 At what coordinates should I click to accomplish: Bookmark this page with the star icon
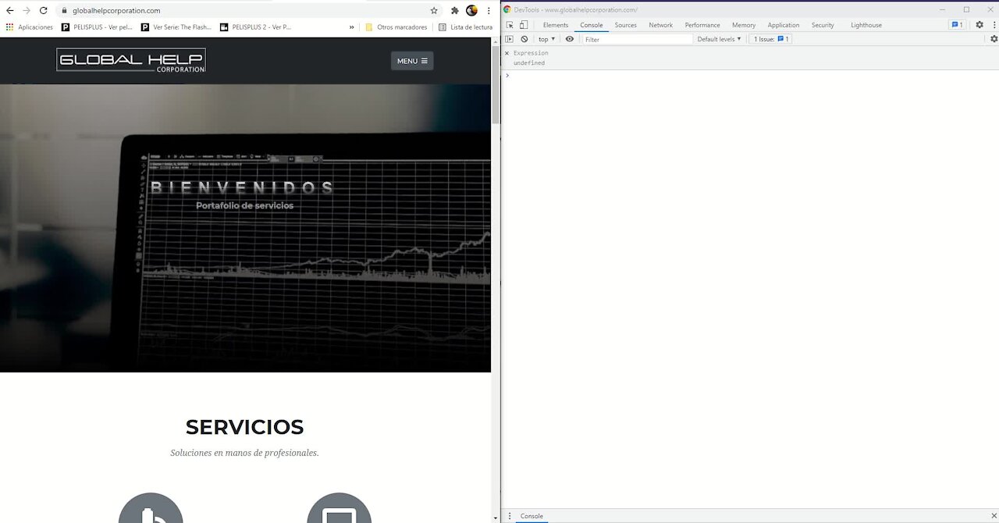tap(434, 11)
